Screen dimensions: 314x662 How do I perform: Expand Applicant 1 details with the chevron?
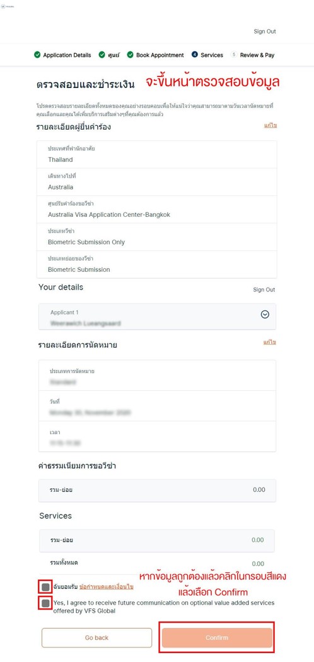click(265, 314)
